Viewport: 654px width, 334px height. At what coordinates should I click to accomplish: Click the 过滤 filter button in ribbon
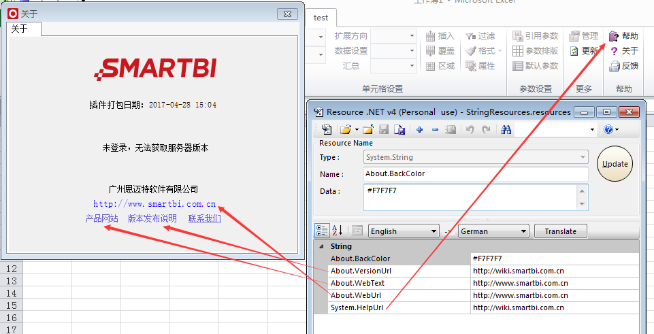click(480, 36)
